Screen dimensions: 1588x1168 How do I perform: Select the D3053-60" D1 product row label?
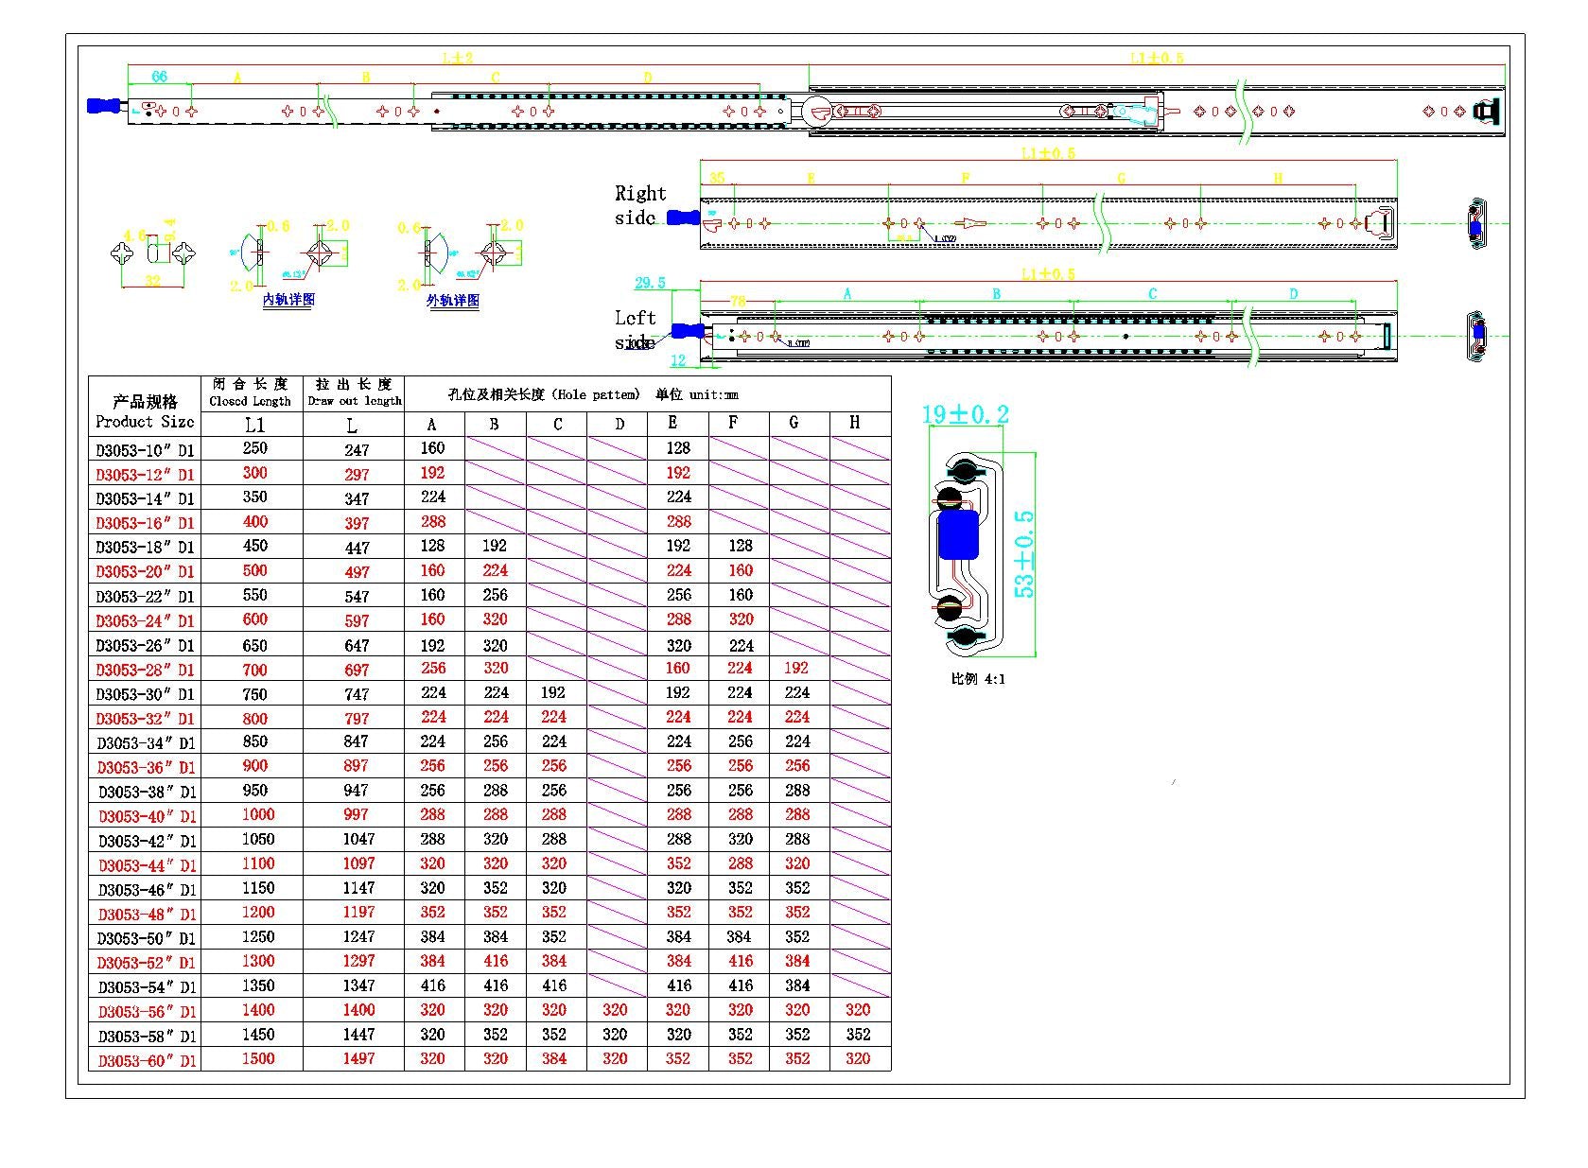coord(146,1060)
